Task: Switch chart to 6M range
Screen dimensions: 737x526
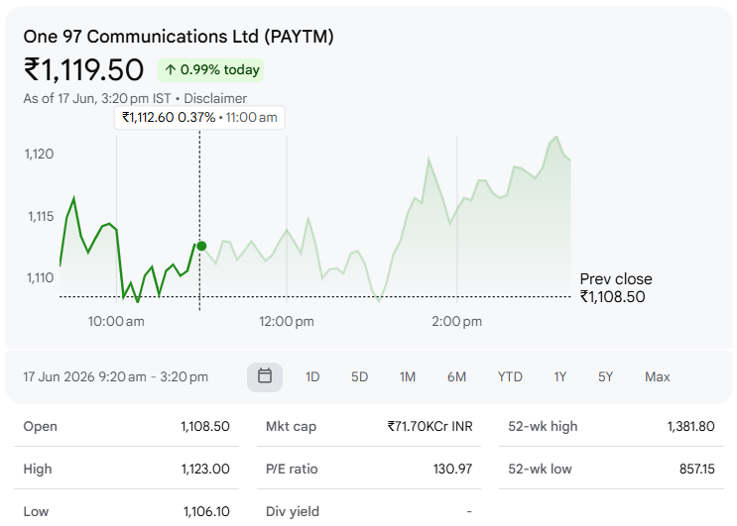Action: [457, 377]
